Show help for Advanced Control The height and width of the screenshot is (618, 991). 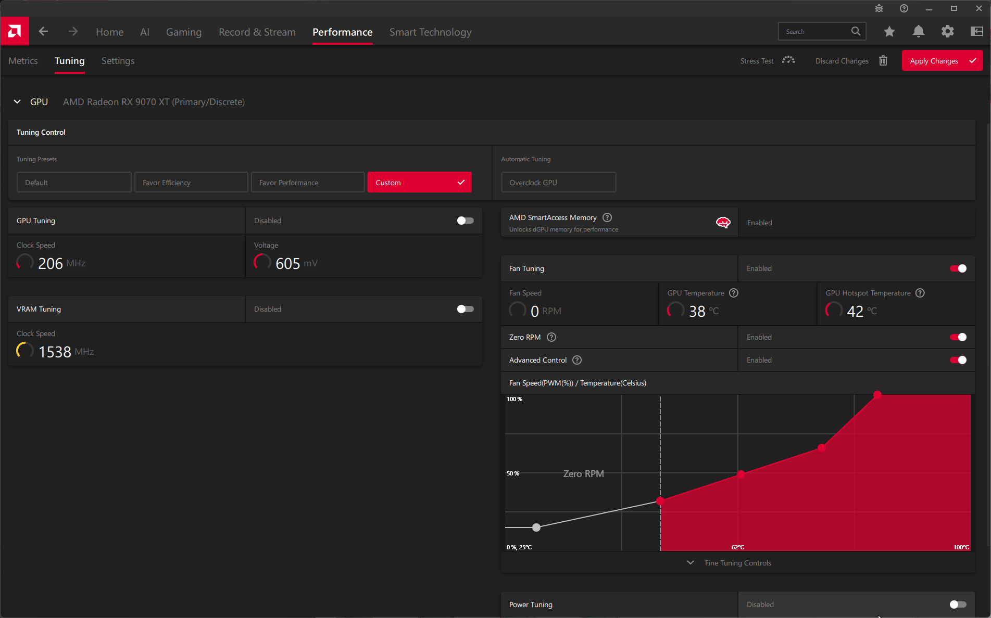coord(577,360)
